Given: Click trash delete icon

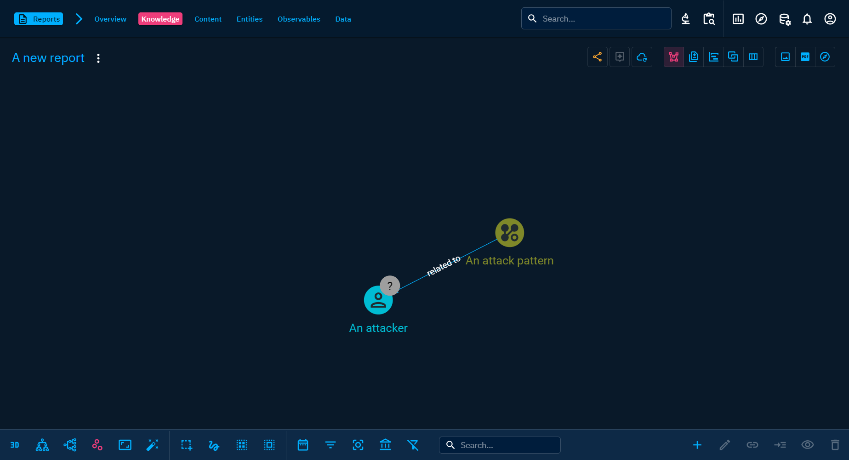Looking at the screenshot, I should (x=835, y=445).
